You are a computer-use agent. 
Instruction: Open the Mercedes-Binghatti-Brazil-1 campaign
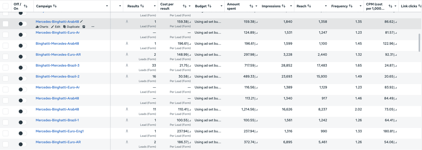[x=57, y=120]
